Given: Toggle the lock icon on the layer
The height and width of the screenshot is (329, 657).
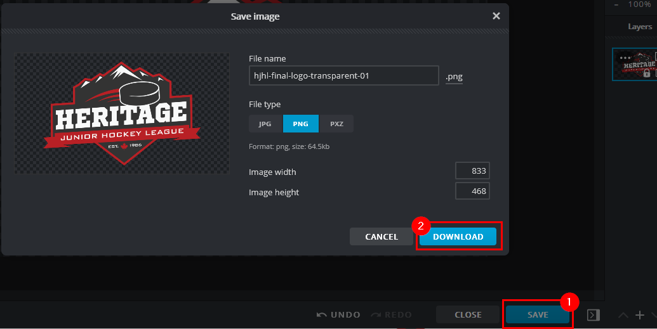Looking at the screenshot, I should [x=646, y=74].
